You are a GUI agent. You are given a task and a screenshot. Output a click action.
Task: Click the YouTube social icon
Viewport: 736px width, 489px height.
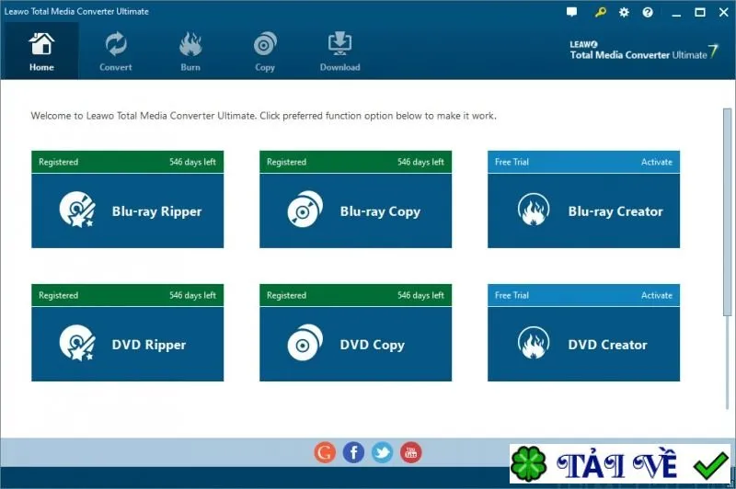click(410, 452)
